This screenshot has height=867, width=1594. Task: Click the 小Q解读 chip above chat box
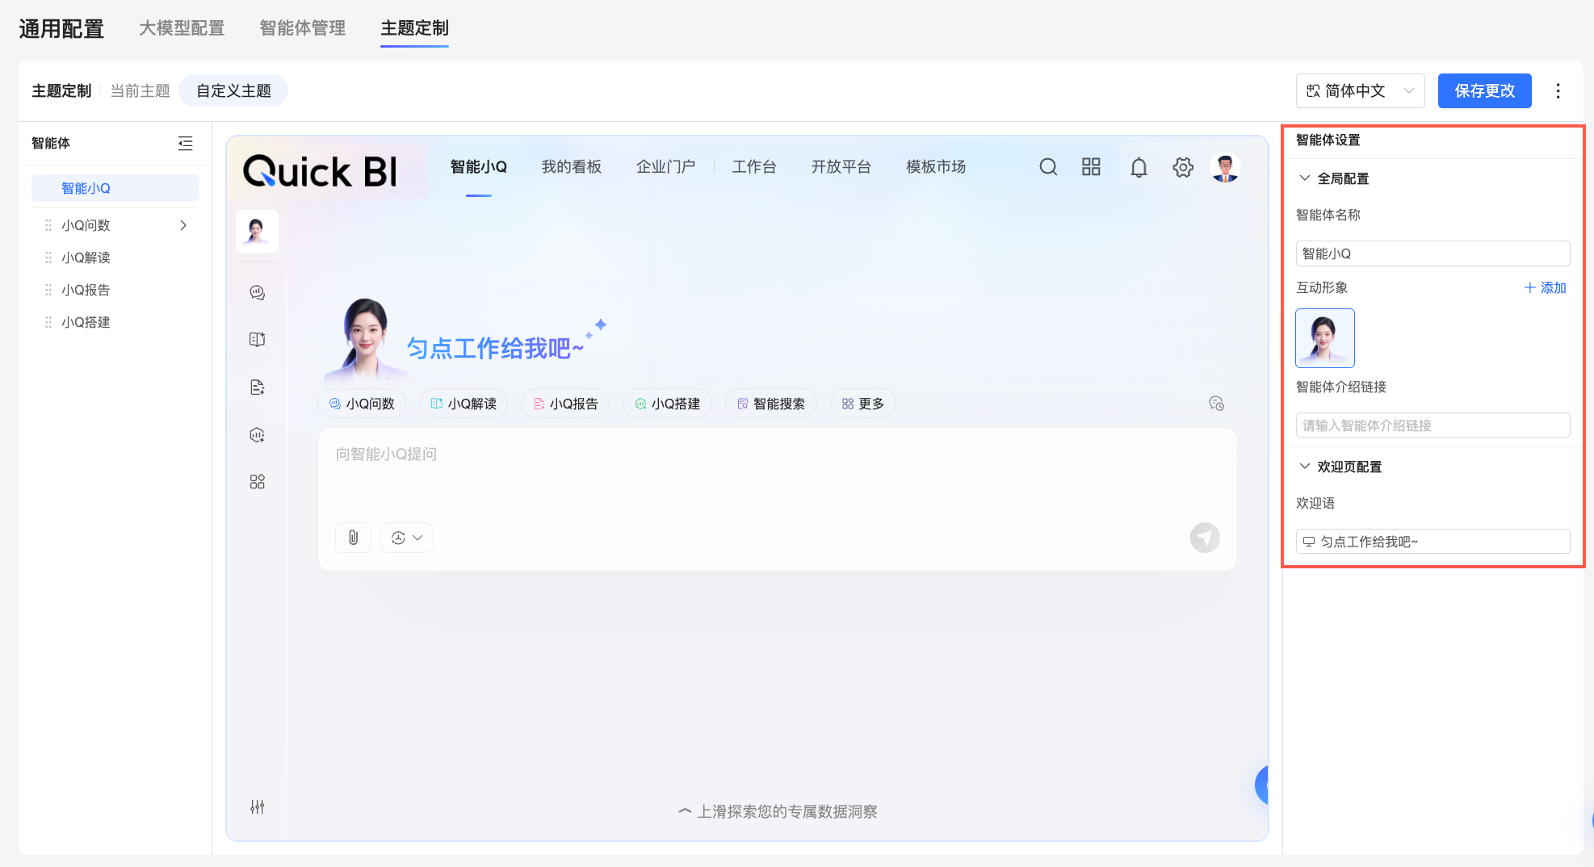[x=464, y=404]
